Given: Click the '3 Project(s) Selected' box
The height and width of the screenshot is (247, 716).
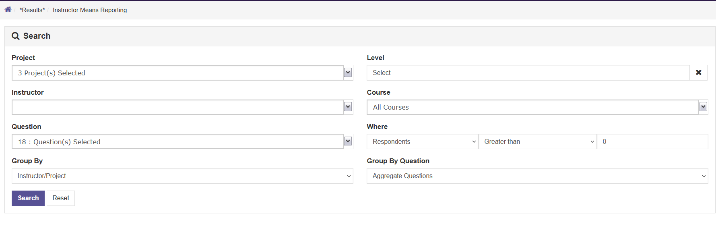Looking at the screenshot, I should (177, 73).
